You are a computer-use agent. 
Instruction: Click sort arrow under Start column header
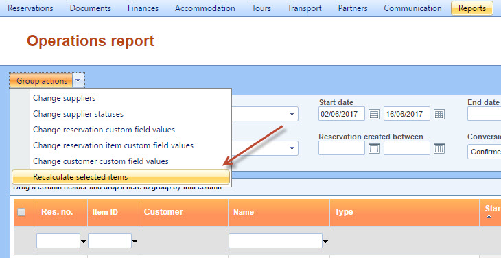[x=489, y=217]
